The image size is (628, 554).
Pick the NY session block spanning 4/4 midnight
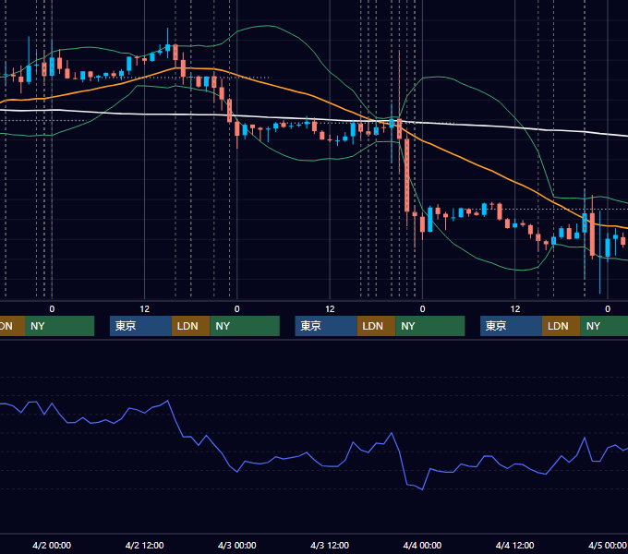coord(430,326)
